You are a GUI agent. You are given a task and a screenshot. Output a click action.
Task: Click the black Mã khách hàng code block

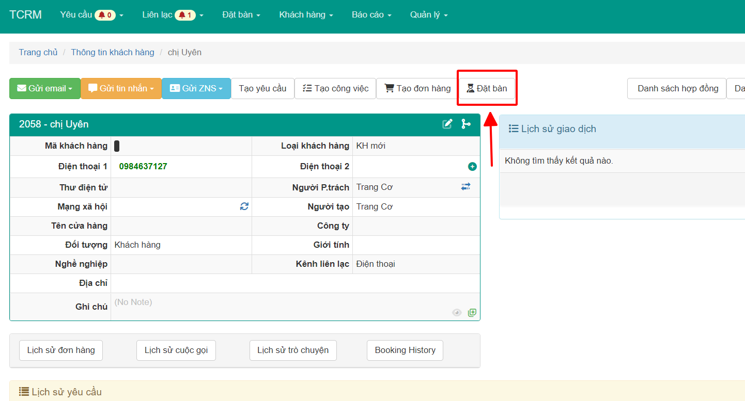coord(117,146)
